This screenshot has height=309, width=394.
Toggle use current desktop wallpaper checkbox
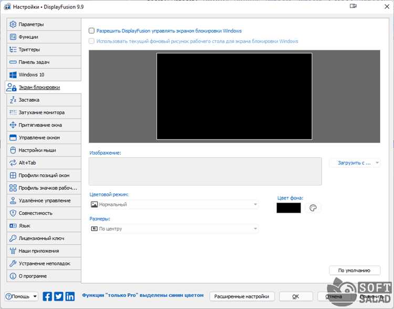(91, 41)
